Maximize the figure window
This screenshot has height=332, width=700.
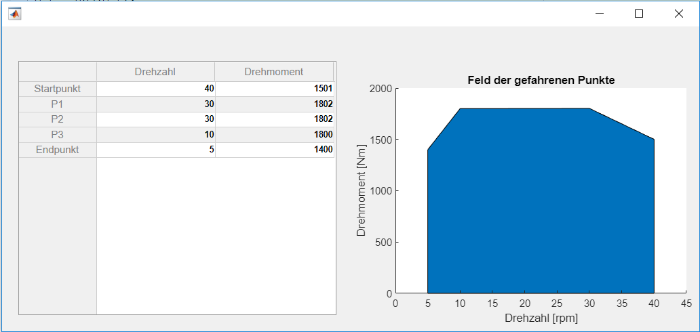(638, 14)
